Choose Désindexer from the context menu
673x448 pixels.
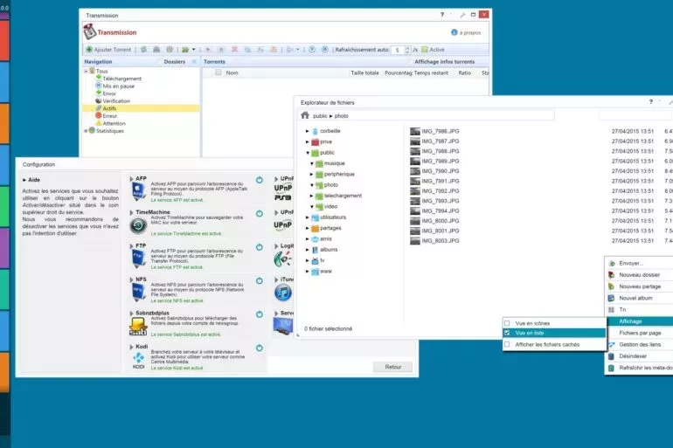tap(639, 355)
